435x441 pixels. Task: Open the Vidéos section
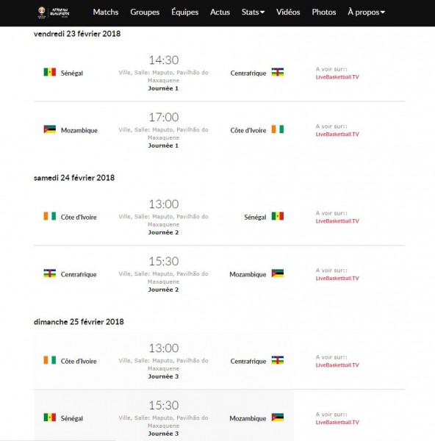tap(288, 12)
